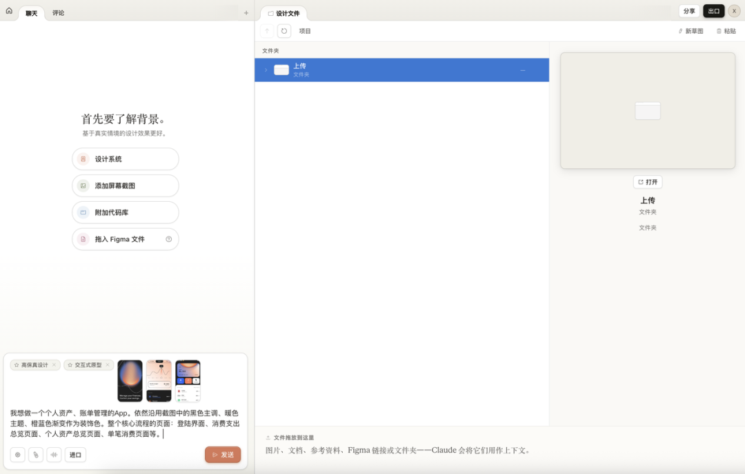Click the 分享 share button
Image resolution: width=745 pixels, height=474 pixels.
688,11
